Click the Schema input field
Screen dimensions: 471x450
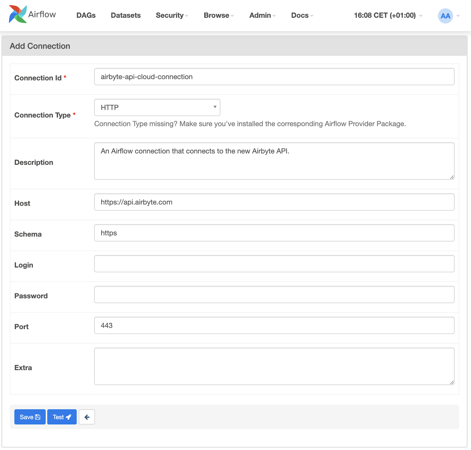click(274, 233)
